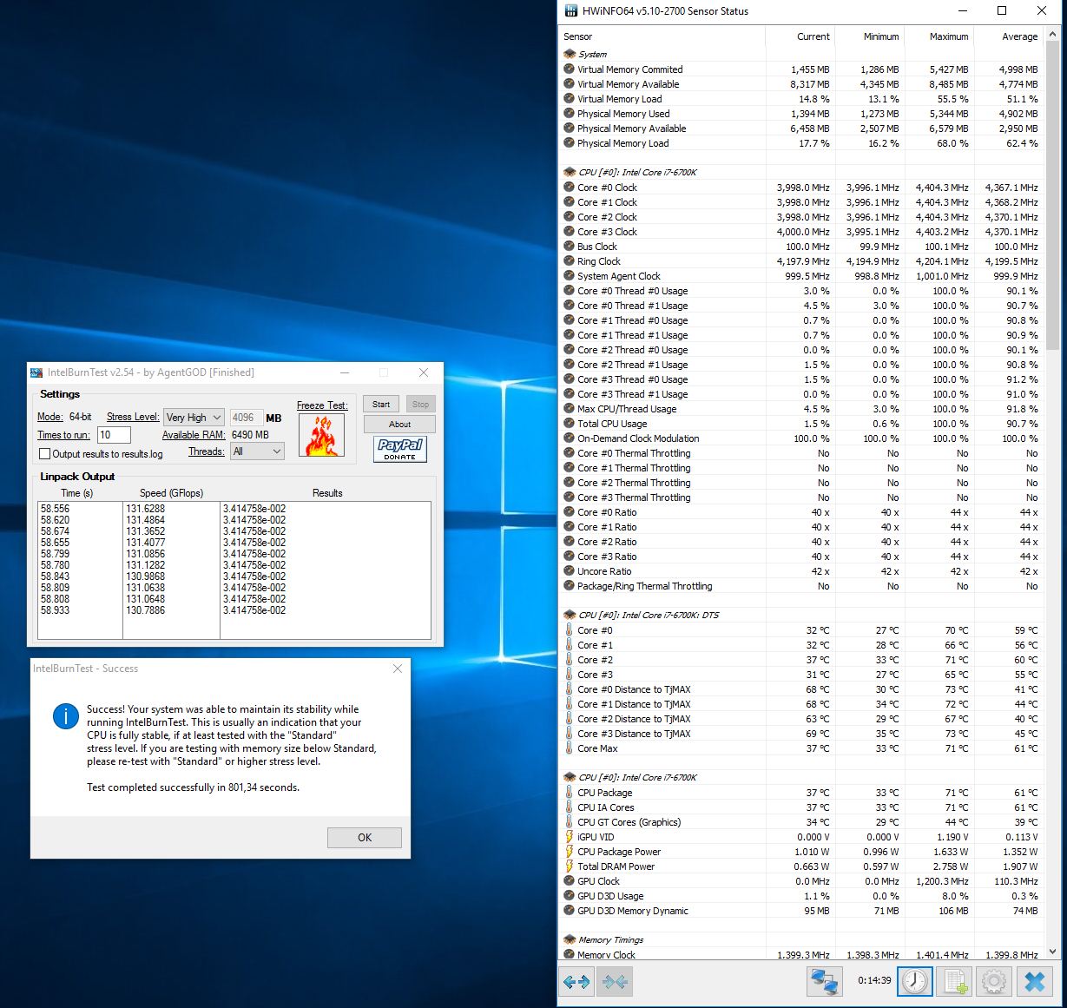The image size is (1067, 1008).
Task: Enable Output results to results.log checkbox
Action: [x=44, y=454]
